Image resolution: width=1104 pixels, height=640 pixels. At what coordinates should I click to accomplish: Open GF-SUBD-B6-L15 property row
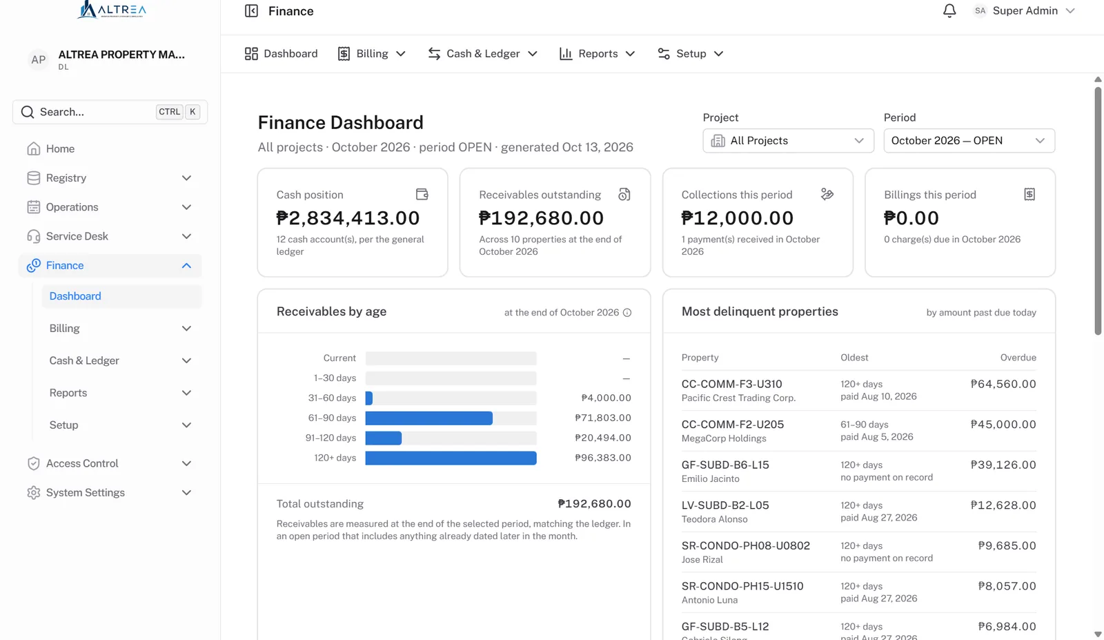858,472
